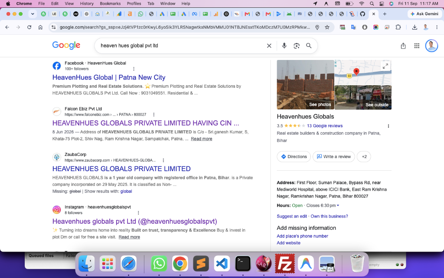Click the Directions button
The image size is (444, 278).
(x=294, y=156)
